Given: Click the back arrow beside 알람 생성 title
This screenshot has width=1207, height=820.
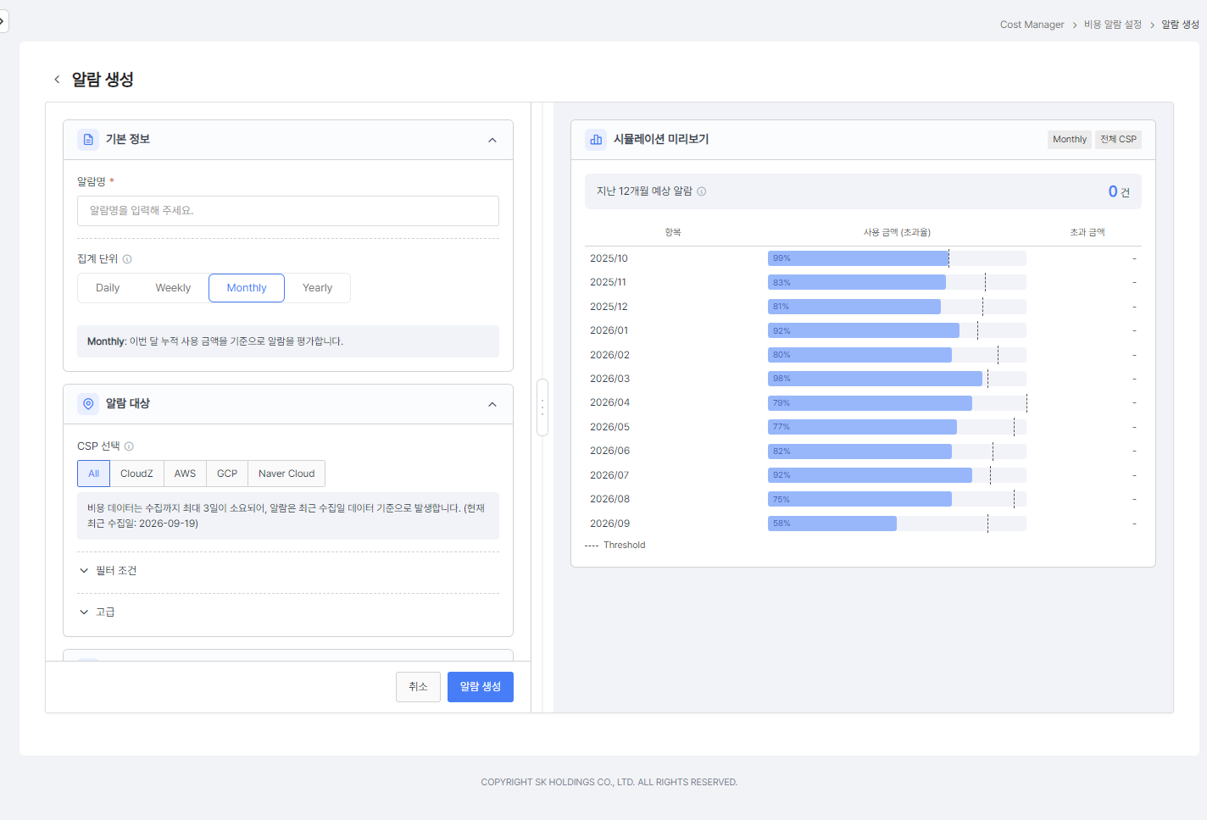Looking at the screenshot, I should click(x=57, y=80).
